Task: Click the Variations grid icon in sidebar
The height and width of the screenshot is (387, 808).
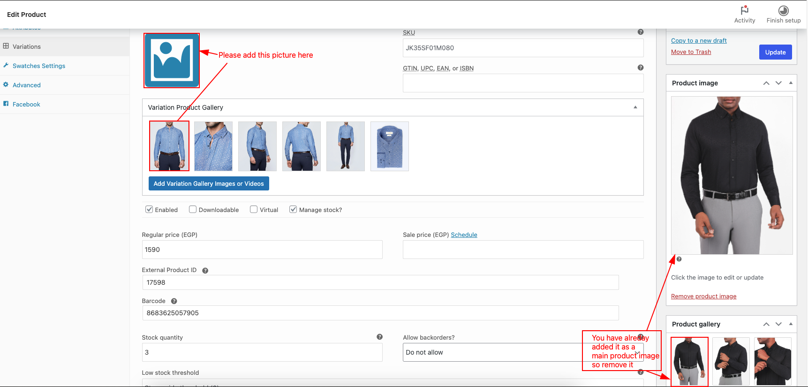Action: [x=6, y=46]
